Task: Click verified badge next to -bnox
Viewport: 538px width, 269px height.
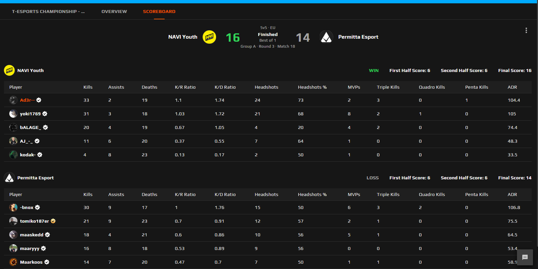Action: coord(38,208)
